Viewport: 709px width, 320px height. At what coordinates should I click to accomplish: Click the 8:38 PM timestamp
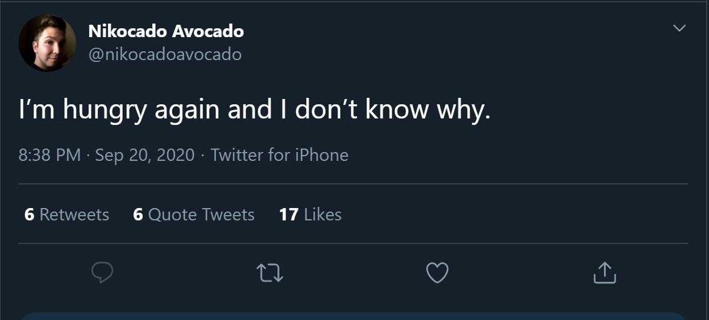pyautogui.click(x=50, y=155)
